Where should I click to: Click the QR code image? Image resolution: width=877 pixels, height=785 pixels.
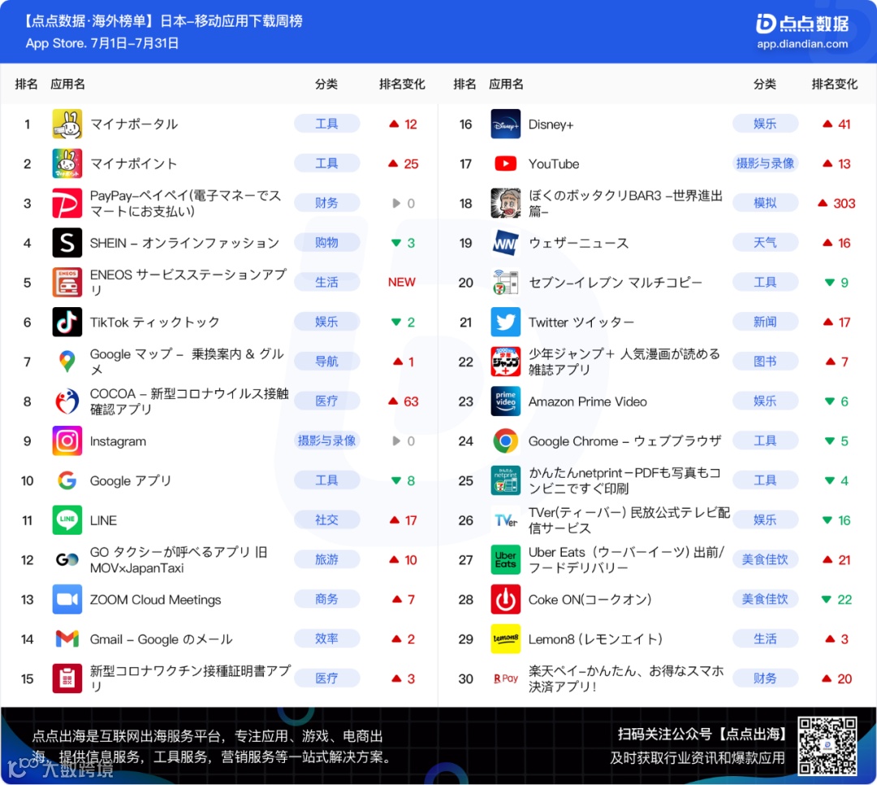(x=827, y=746)
